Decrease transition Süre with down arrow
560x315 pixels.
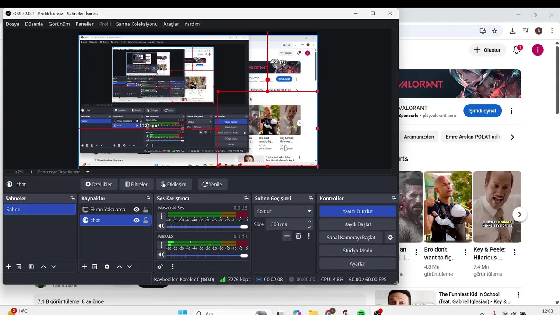pyautogui.click(x=309, y=227)
